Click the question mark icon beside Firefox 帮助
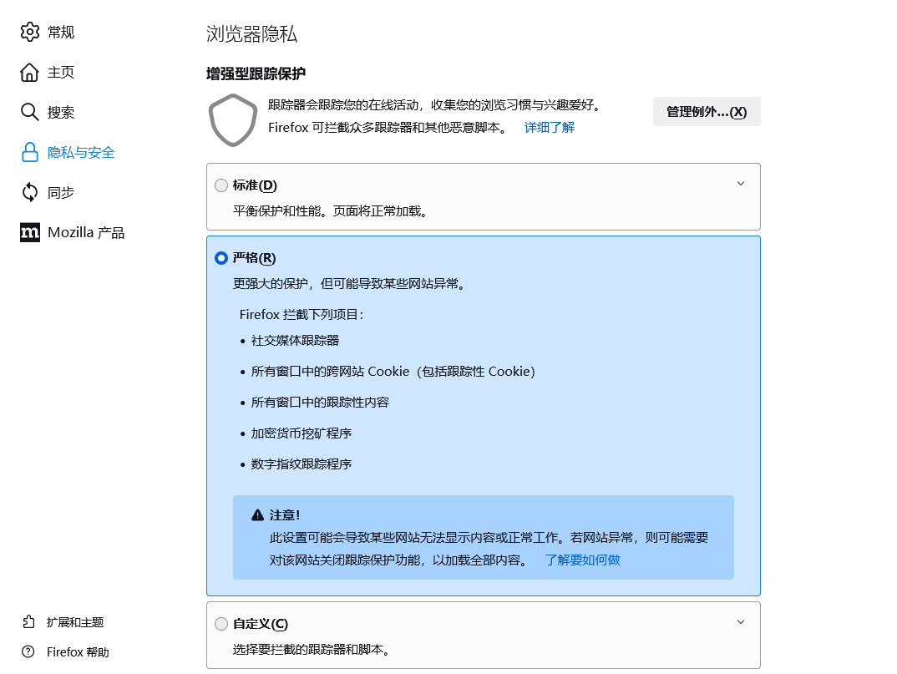This screenshot has width=897, height=674. 28,651
